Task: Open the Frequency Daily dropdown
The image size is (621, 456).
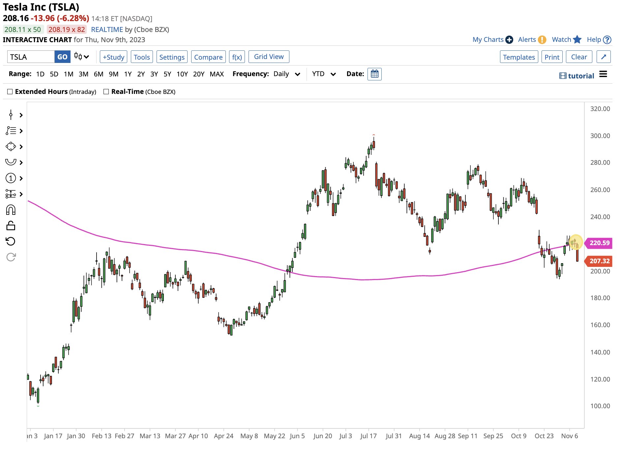Action: click(287, 74)
